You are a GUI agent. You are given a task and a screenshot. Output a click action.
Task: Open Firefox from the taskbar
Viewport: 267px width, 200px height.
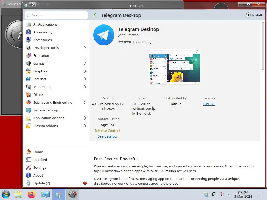click(x=32, y=194)
